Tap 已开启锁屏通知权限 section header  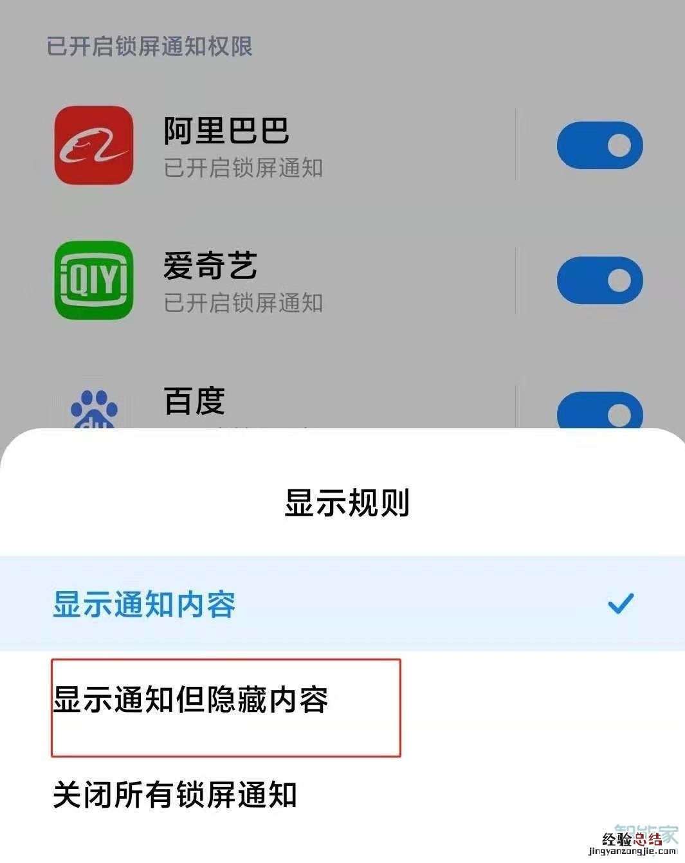point(149,46)
